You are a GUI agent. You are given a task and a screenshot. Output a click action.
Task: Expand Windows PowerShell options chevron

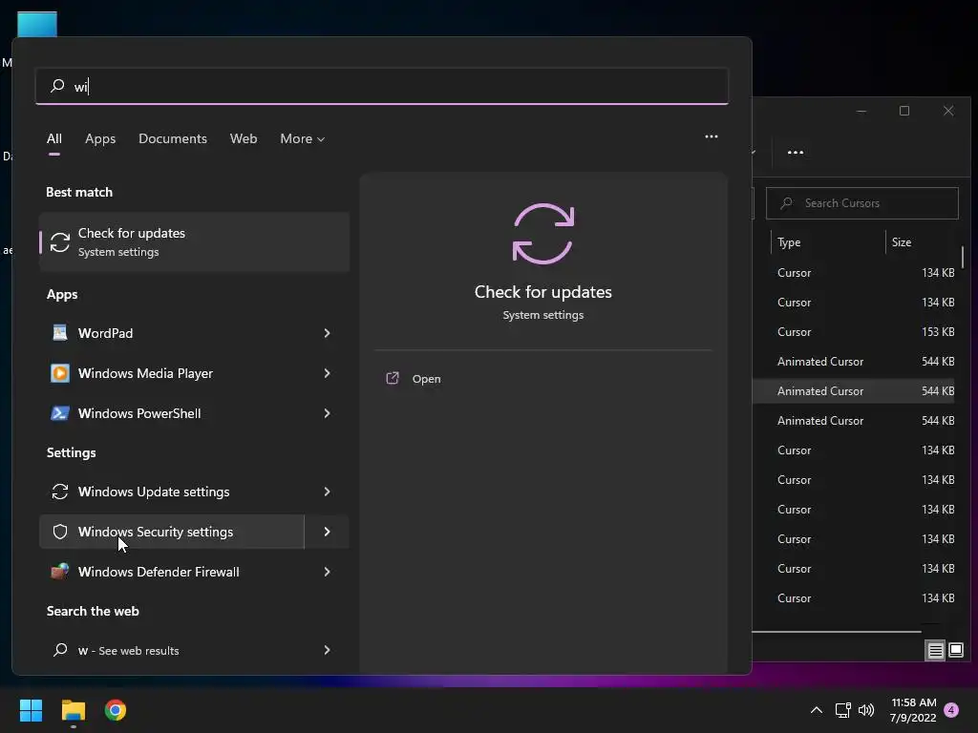[327, 413]
